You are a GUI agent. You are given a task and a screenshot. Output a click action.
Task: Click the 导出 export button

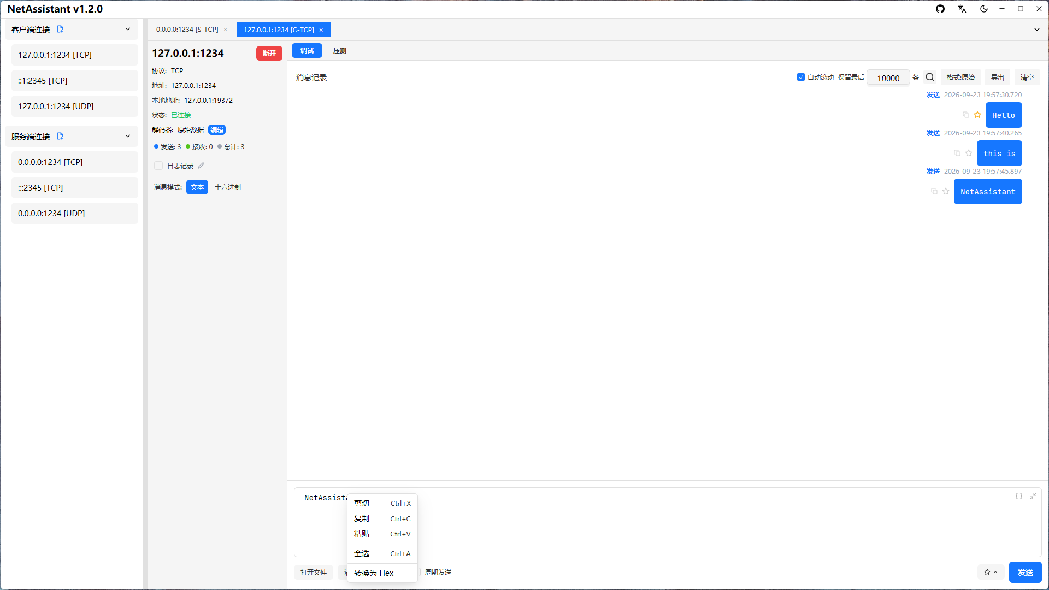pyautogui.click(x=998, y=78)
